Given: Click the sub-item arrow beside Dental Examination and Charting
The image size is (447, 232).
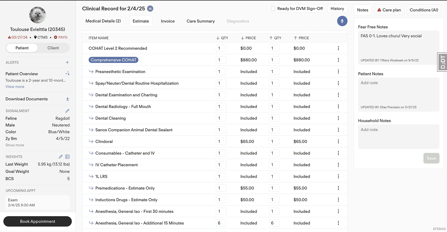Looking at the screenshot, I should pyautogui.click(x=91, y=95).
